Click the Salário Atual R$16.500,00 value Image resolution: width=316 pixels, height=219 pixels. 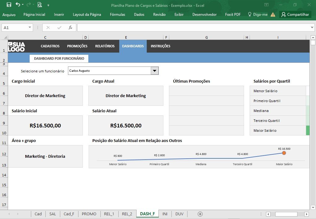(x=126, y=126)
